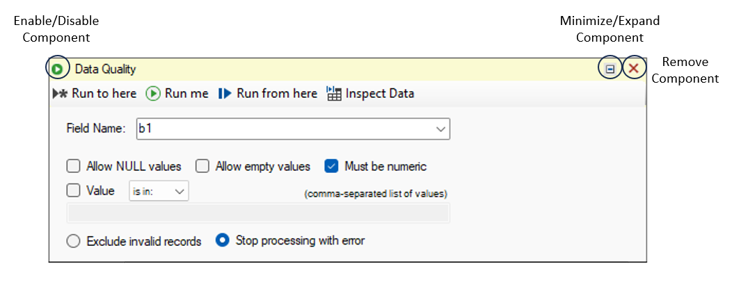The height and width of the screenshot is (289, 741).
Task: Enable the Allow NULL values checkbox
Action: pyautogui.click(x=73, y=166)
